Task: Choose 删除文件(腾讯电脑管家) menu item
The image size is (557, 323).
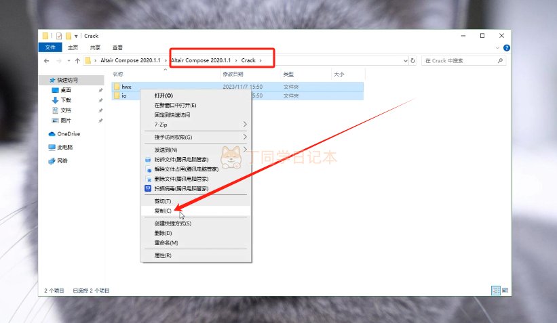Action: coord(196,179)
